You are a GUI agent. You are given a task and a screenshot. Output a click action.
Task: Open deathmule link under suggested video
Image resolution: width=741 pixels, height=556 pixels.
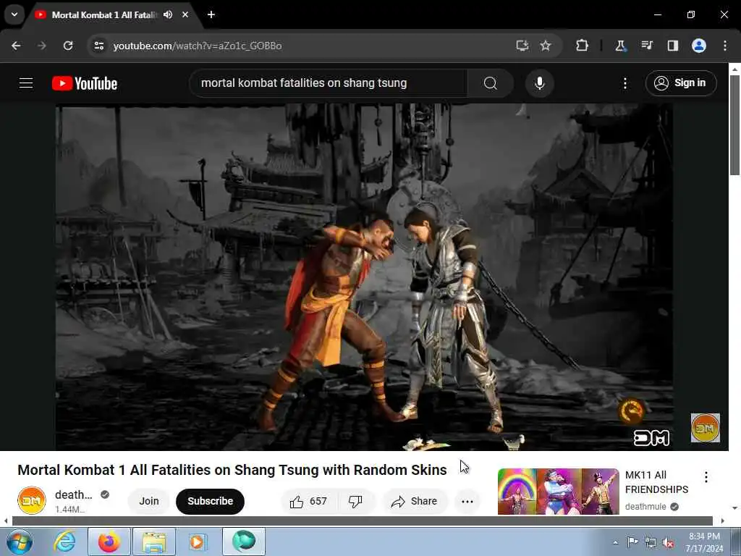645,506
